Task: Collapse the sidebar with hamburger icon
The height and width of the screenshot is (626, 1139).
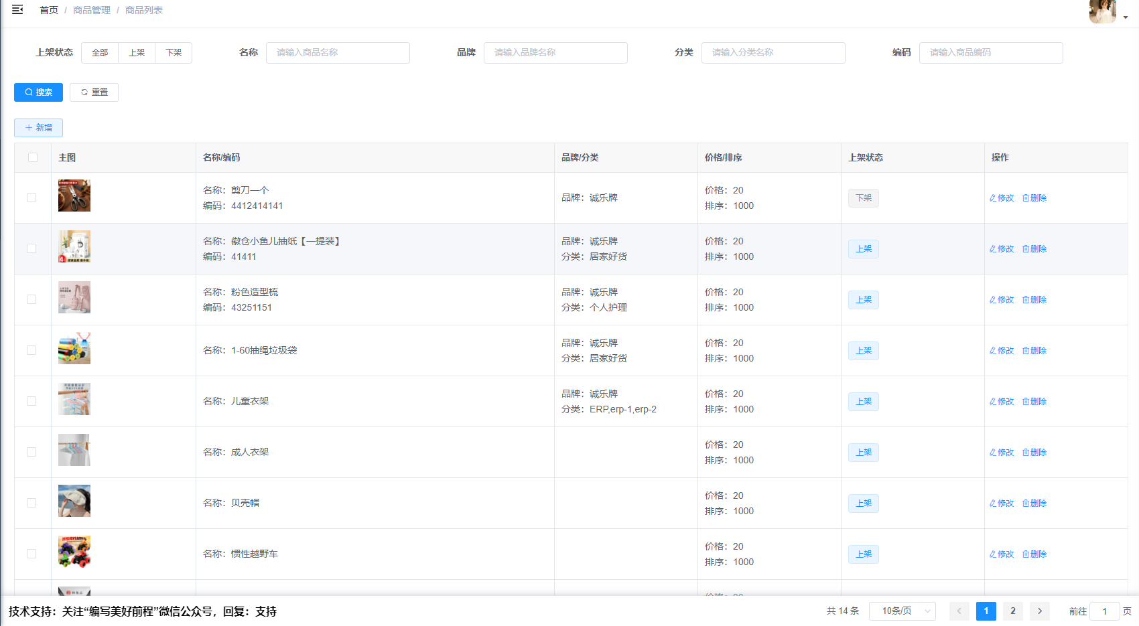Action: point(17,9)
